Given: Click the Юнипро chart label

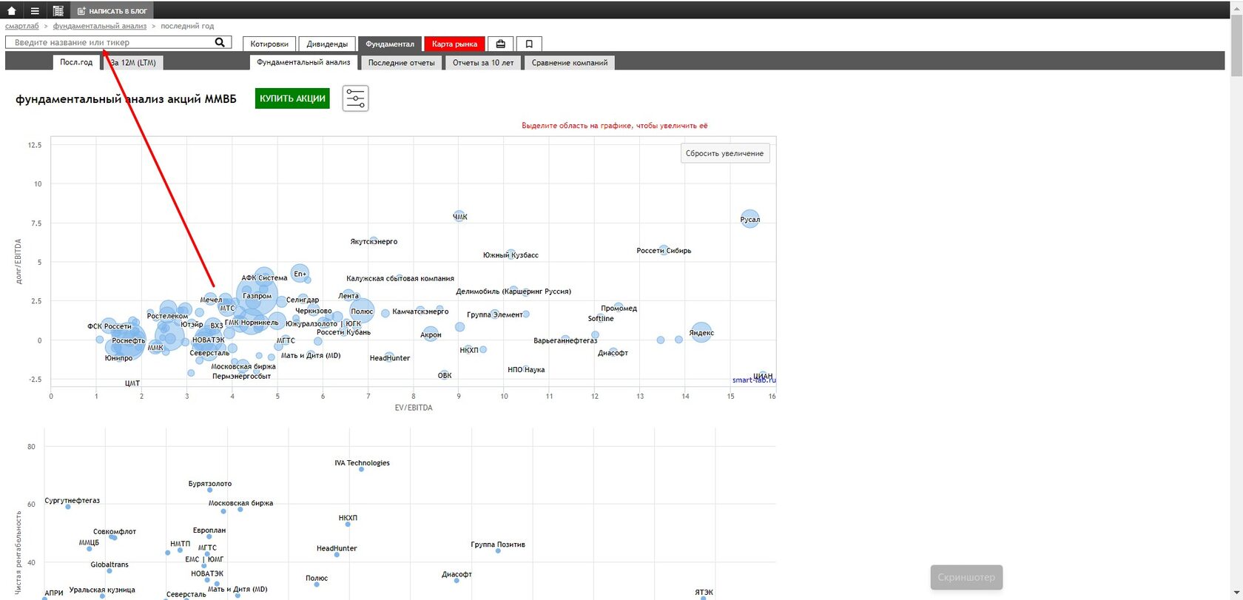Looking at the screenshot, I should coord(118,358).
